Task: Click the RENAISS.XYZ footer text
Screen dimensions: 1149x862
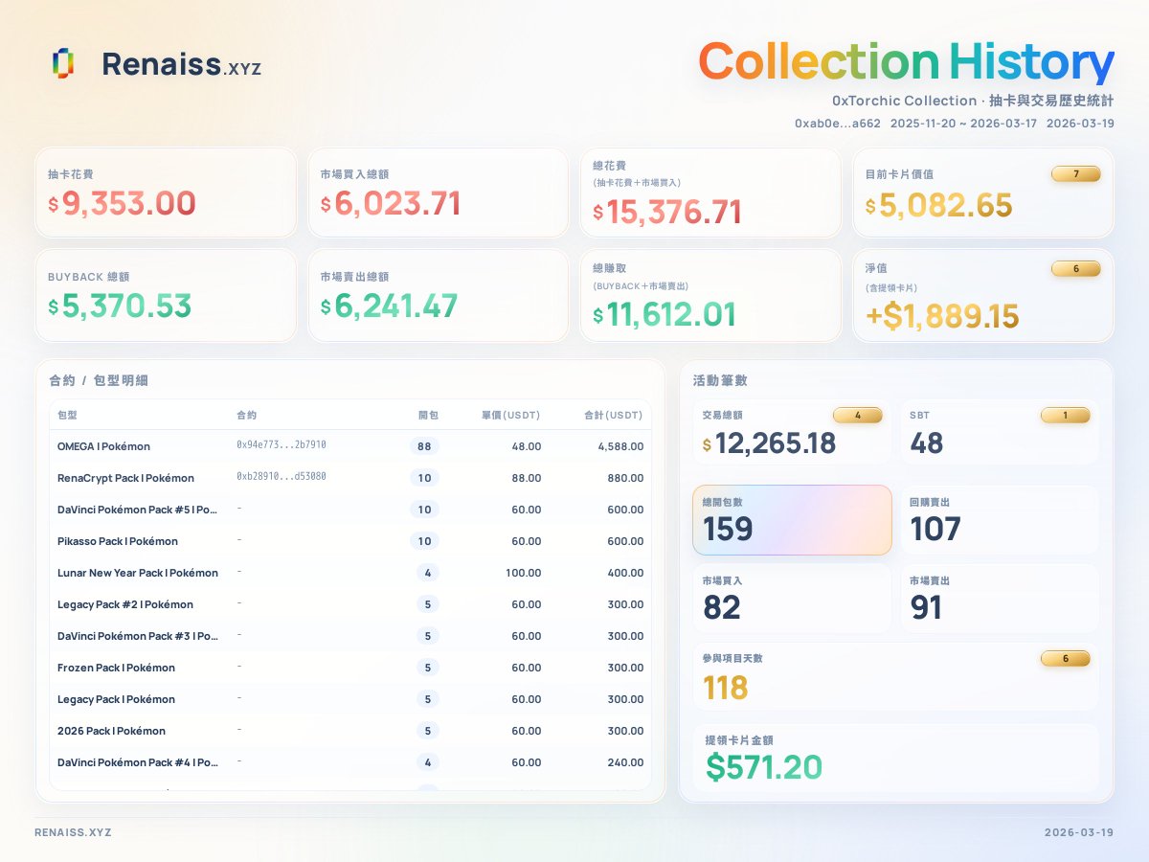Action: [73, 832]
